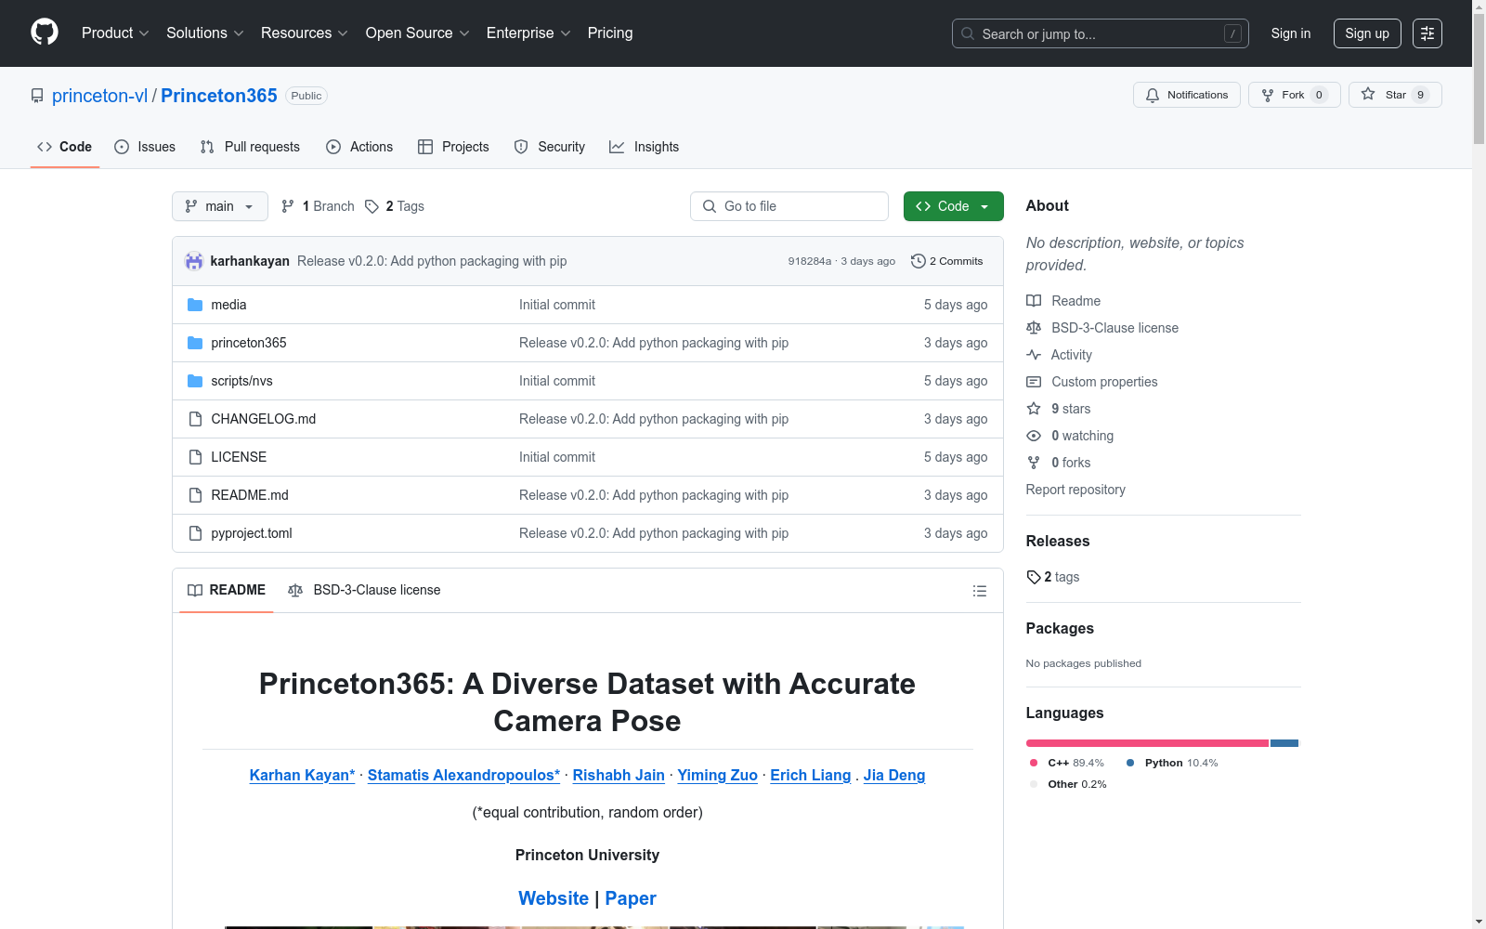Click the Paper link in README

pyautogui.click(x=631, y=898)
